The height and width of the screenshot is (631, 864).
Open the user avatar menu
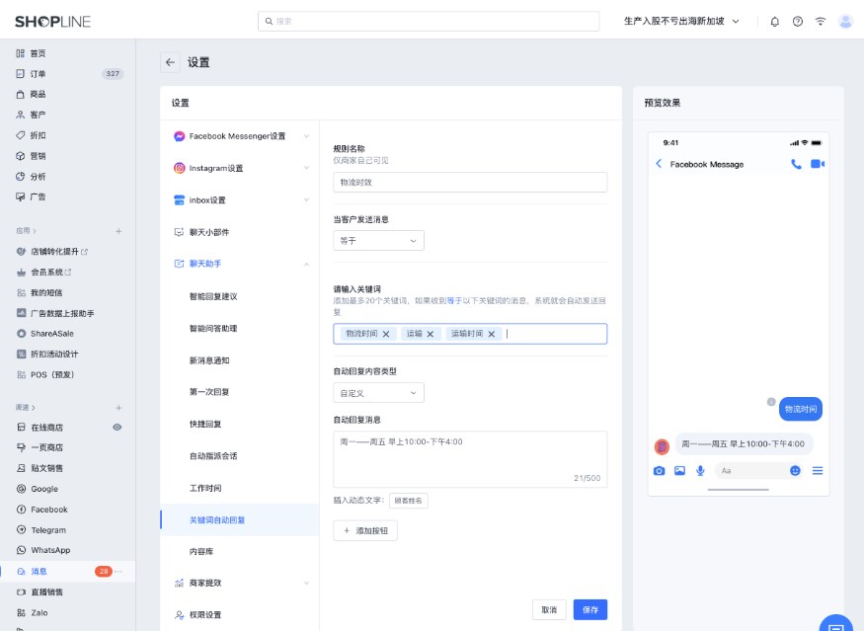coord(845,22)
